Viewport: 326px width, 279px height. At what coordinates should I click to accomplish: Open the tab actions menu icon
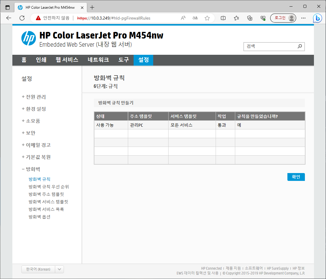(8, 8)
